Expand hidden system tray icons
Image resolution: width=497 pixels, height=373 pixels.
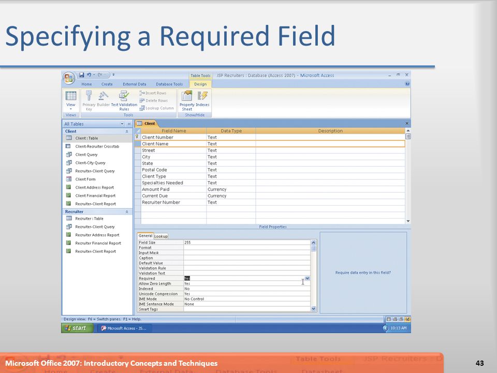point(385,328)
